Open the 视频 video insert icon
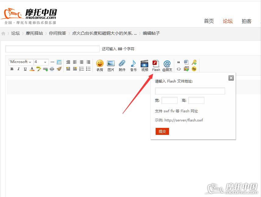 [x=144, y=65]
